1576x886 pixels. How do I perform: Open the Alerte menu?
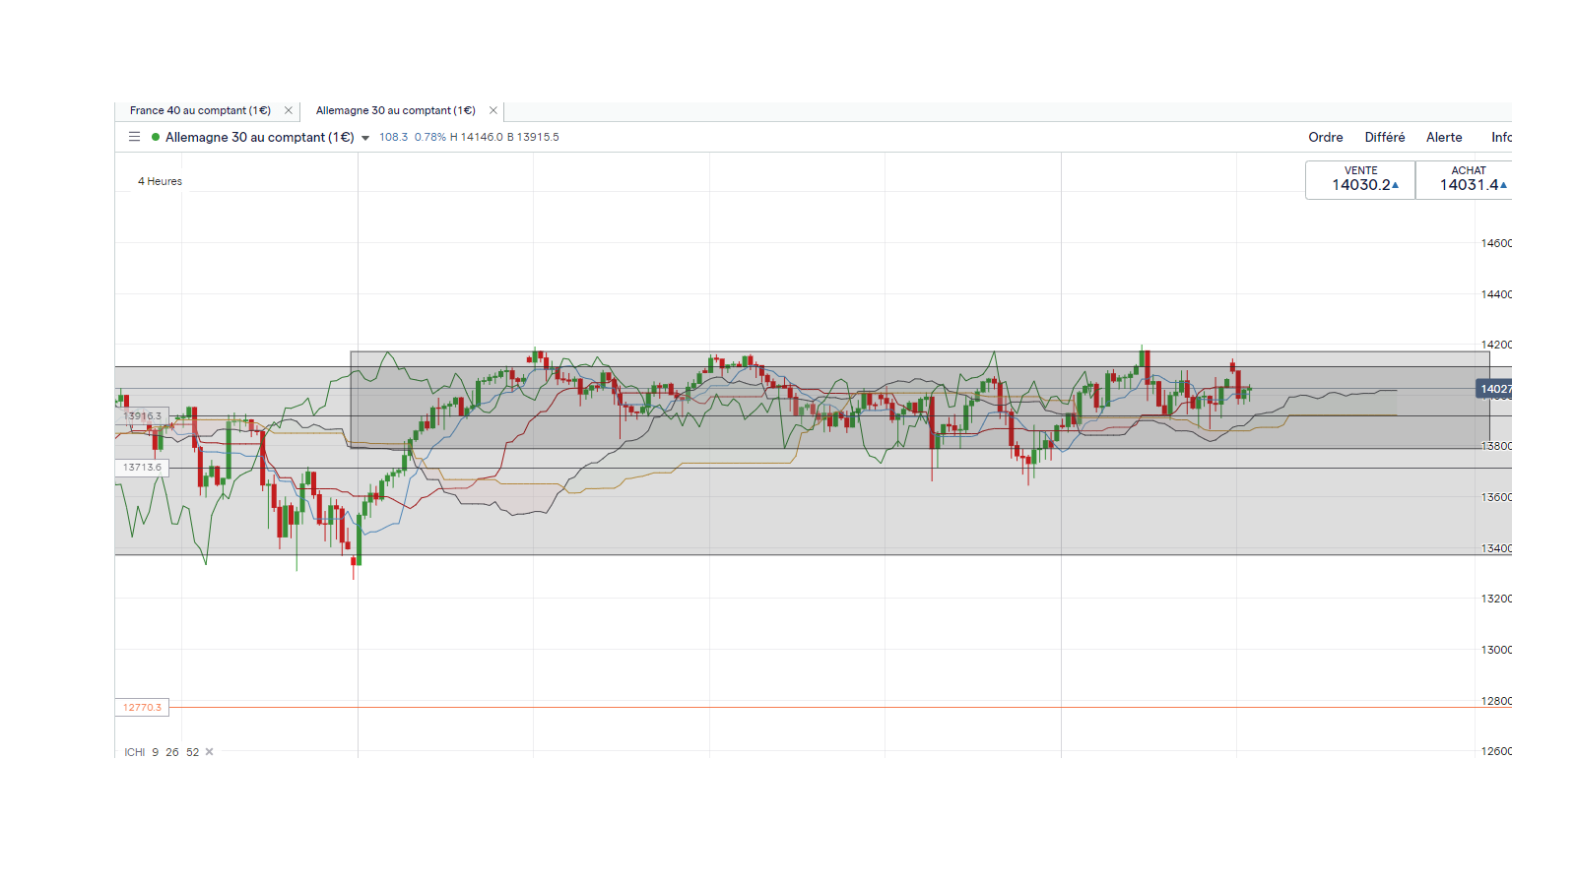click(x=1444, y=137)
